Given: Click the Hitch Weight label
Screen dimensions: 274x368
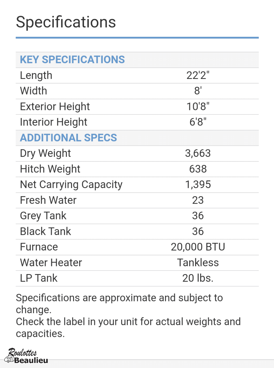Looking at the screenshot, I should coord(50,169).
